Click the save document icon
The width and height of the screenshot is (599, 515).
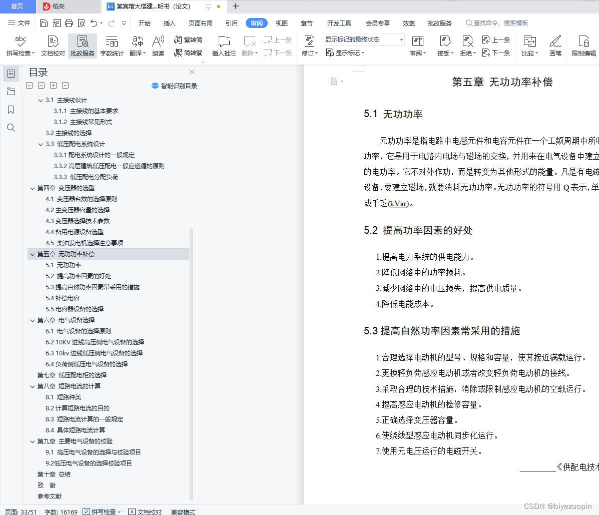click(x=44, y=24)
